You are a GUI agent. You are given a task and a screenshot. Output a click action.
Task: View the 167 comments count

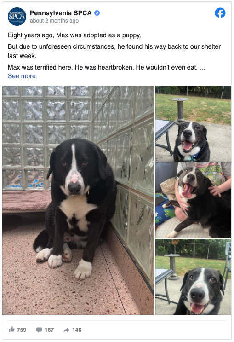point(49,330)
